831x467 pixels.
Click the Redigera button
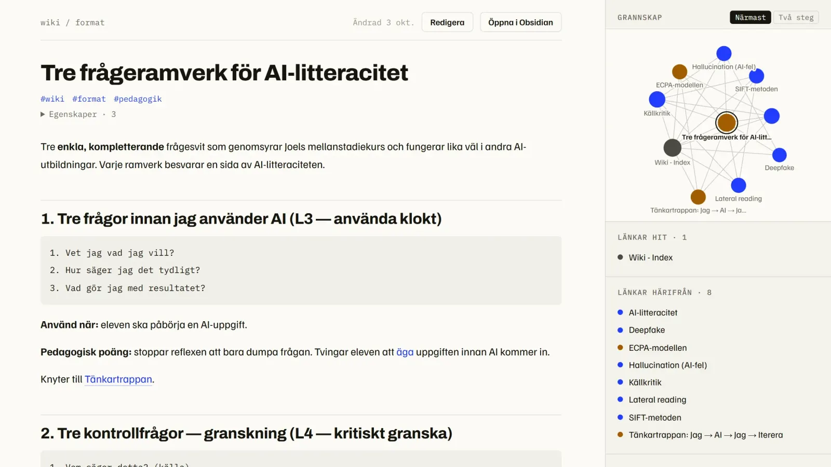[x=447, y=22]
